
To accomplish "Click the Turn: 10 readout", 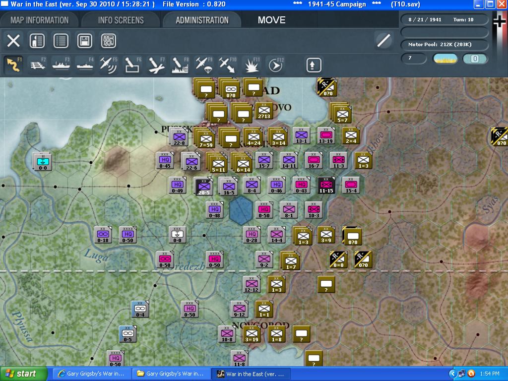I will (463, 19).
